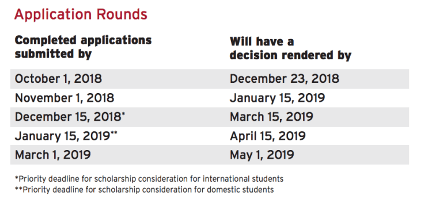Select the January 15, 2019 decision date
428x207 pixels.
tap(277, 98)
